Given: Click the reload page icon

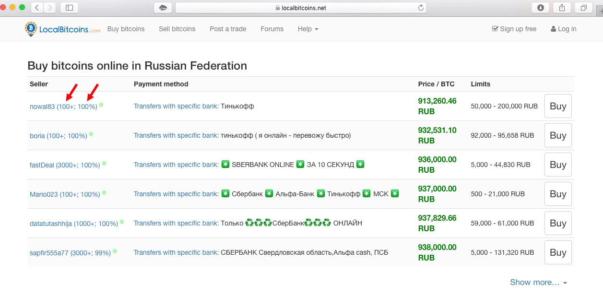Looking at the screenshot, I should click(421, 8).
